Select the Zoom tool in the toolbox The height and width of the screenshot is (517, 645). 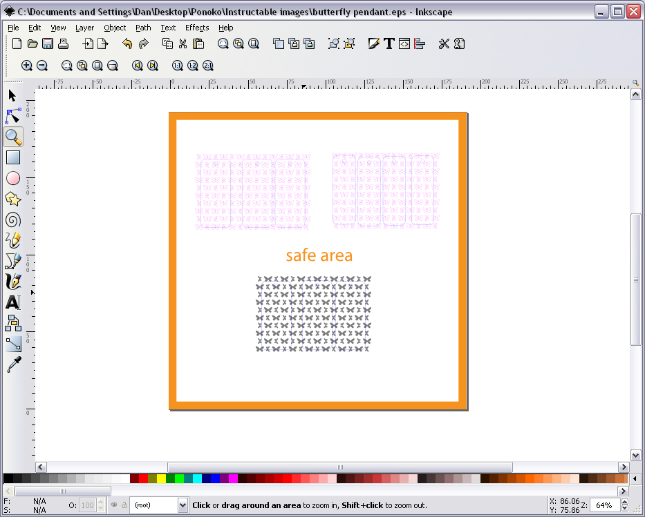coord(12,137)
